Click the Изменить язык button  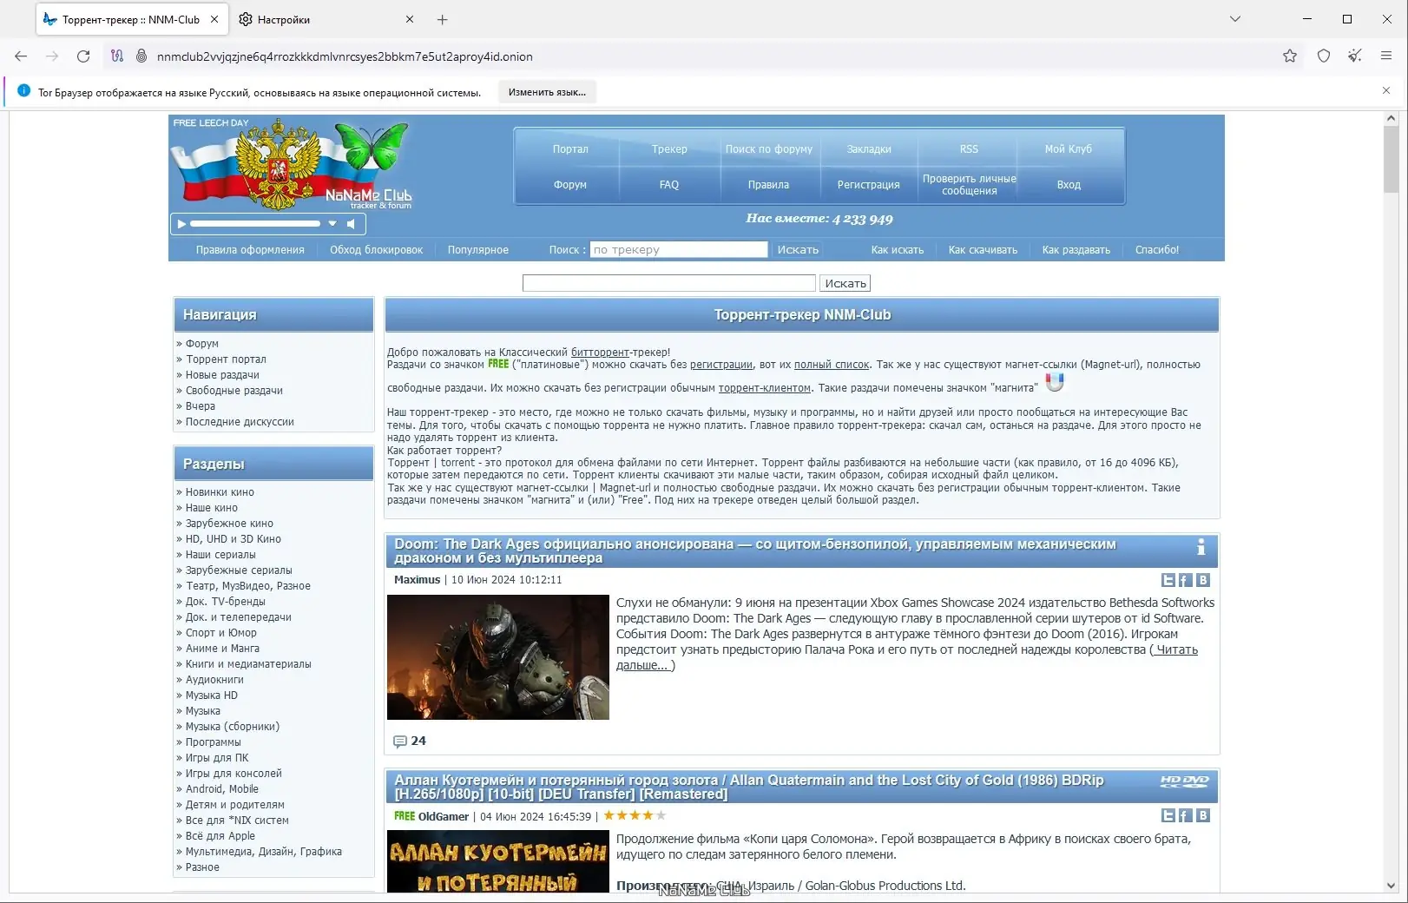547,92
